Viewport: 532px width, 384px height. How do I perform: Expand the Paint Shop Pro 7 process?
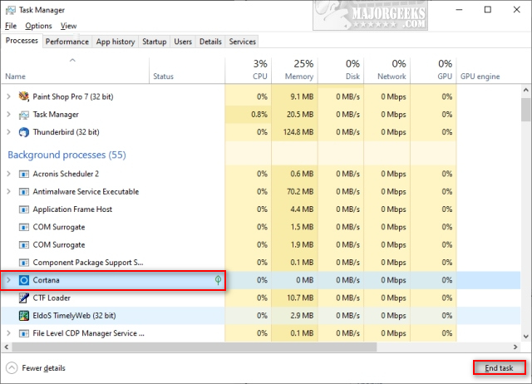(x=9, y=96)
